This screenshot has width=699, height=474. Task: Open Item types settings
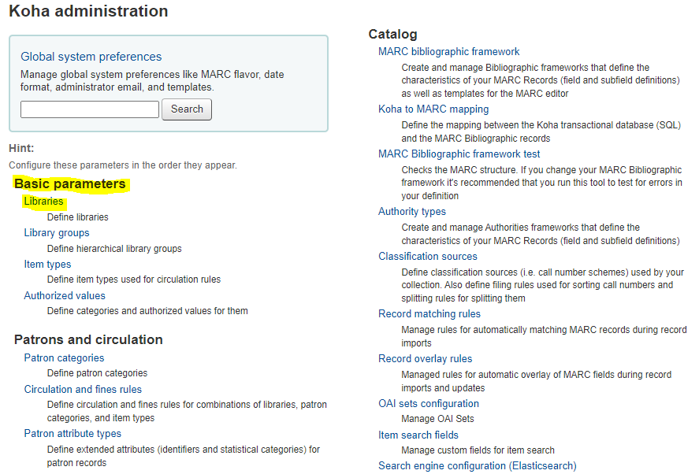pyautogui.click(x=47, y=265)
